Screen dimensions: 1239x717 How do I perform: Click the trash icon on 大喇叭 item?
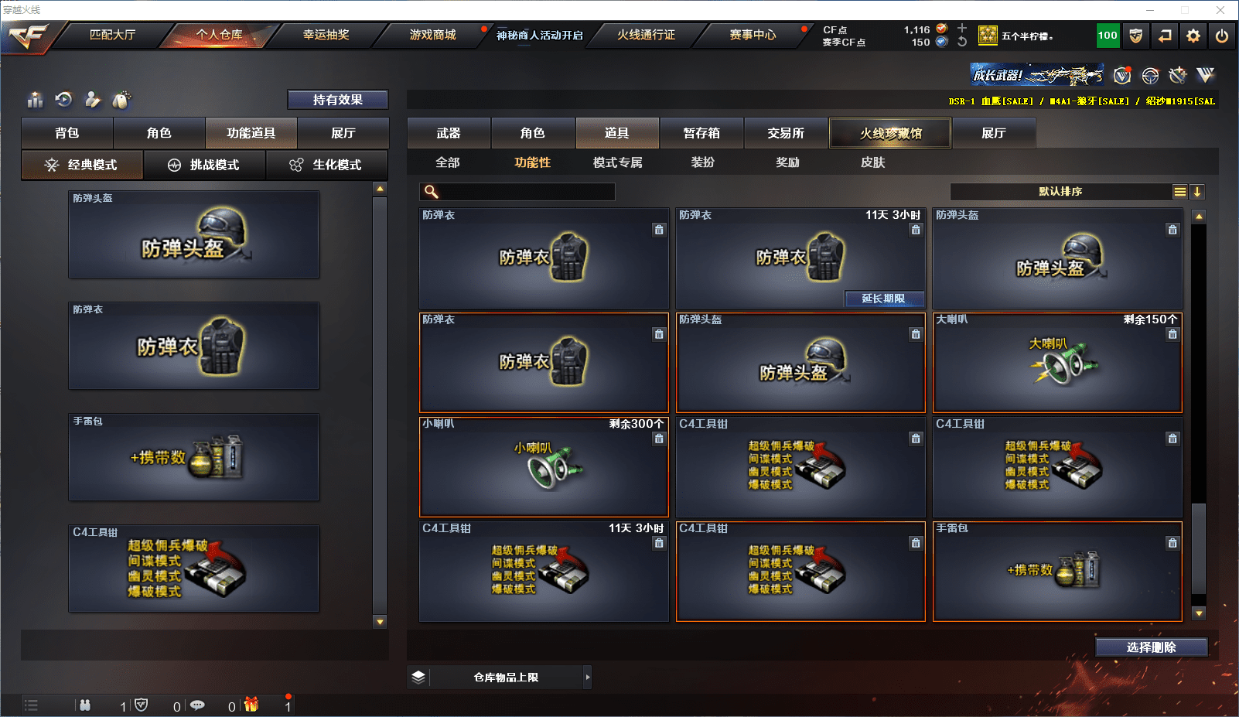1172,334
